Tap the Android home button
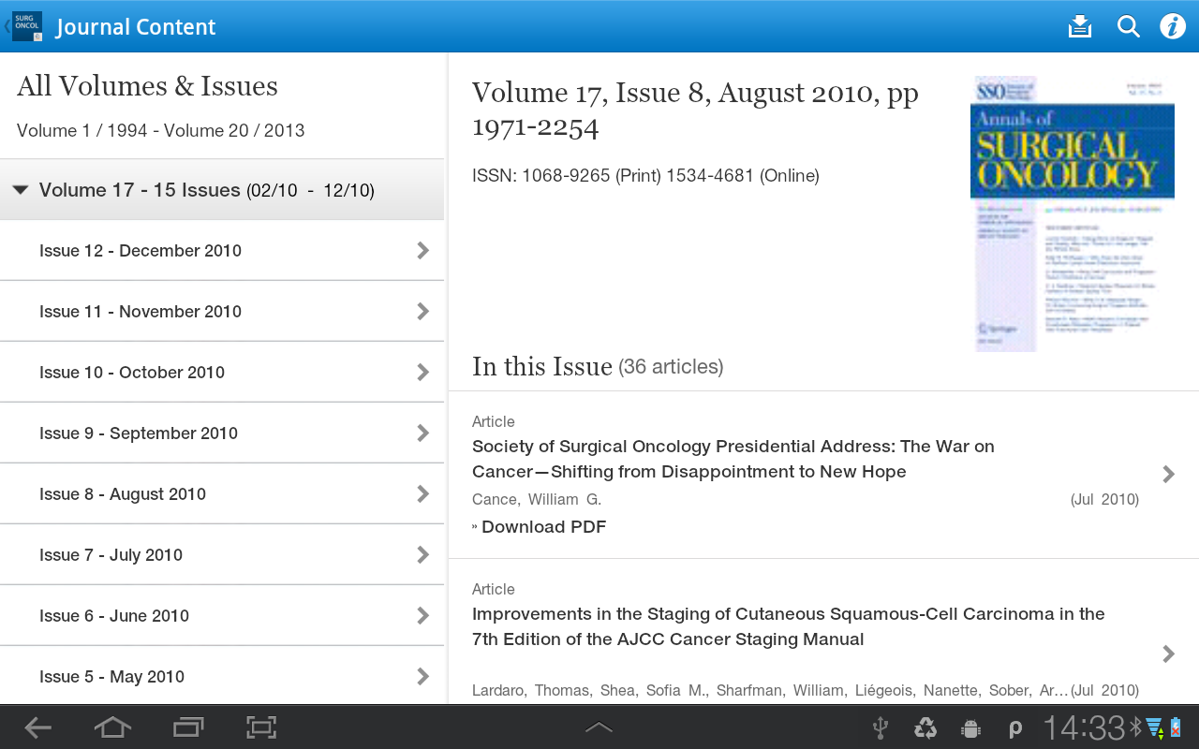 tap(112, 727)
